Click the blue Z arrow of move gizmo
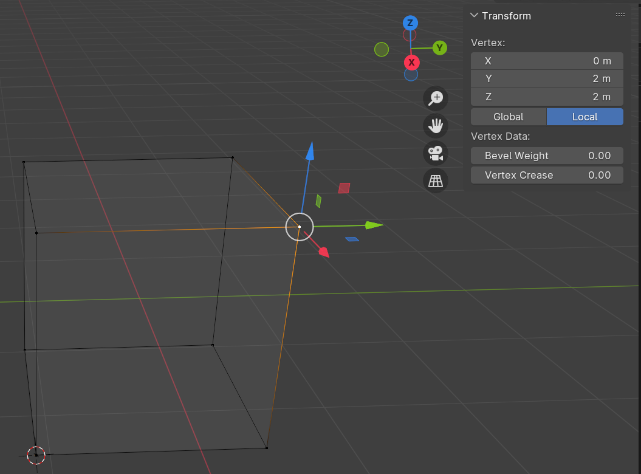This screenshot has width=641, height=474. pos(310,151)
